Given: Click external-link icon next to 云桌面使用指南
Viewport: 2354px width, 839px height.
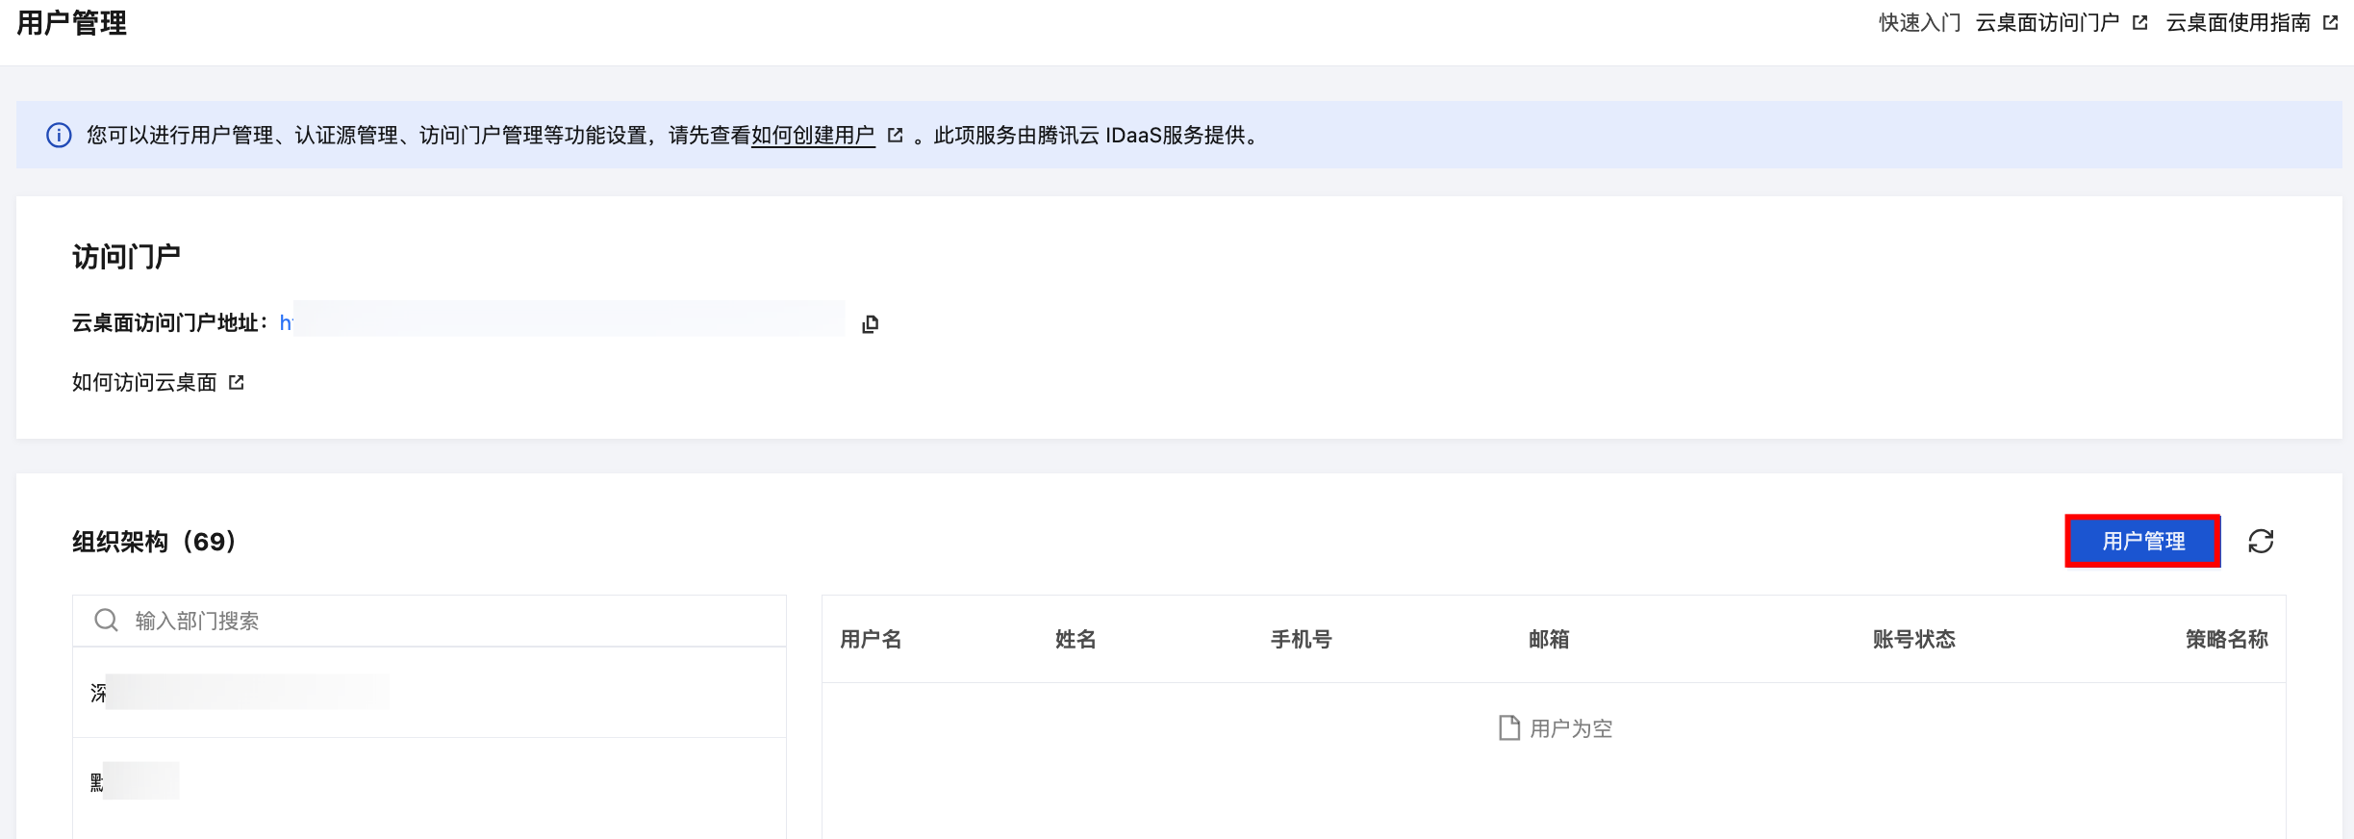Looking at the screenshot, I should (x=2330, y=23).
